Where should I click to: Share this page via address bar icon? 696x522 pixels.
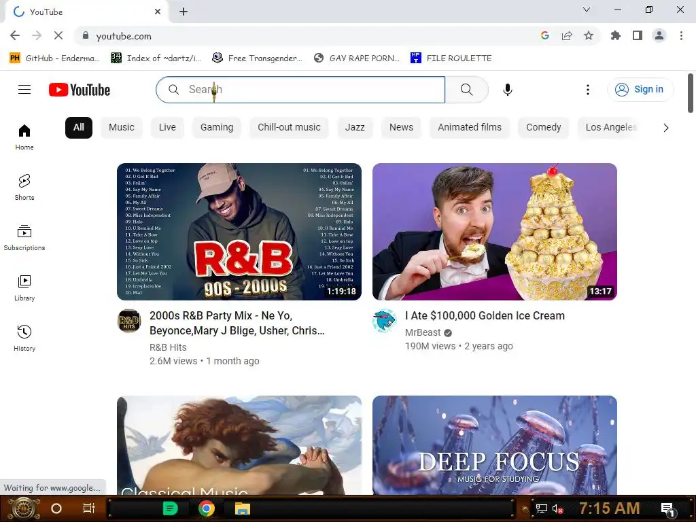pos(567,35)
